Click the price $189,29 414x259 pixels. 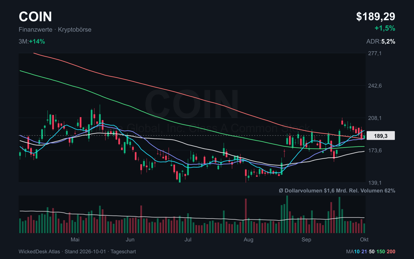point(375,17)
